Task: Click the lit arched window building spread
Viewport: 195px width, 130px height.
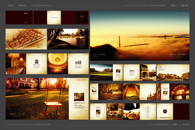Action: click(173, 92)
